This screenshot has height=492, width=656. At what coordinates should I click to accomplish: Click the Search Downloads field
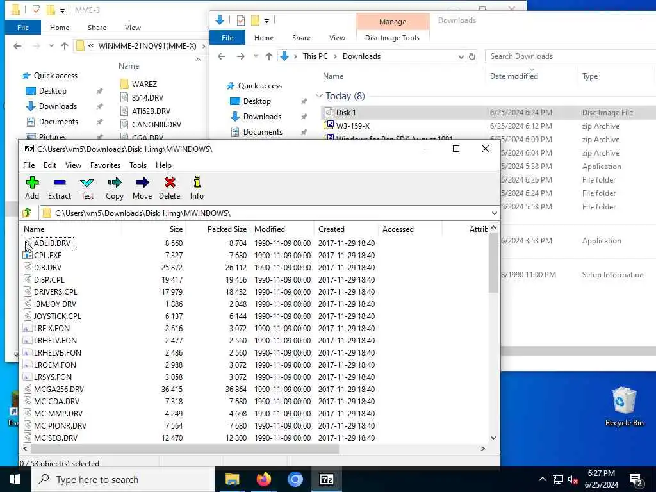571,56
